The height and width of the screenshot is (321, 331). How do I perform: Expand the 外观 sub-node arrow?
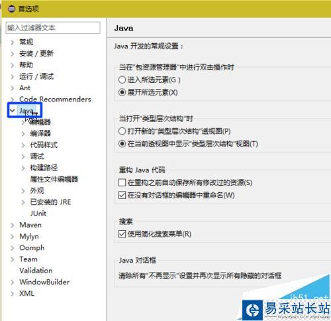pos(23,191)
